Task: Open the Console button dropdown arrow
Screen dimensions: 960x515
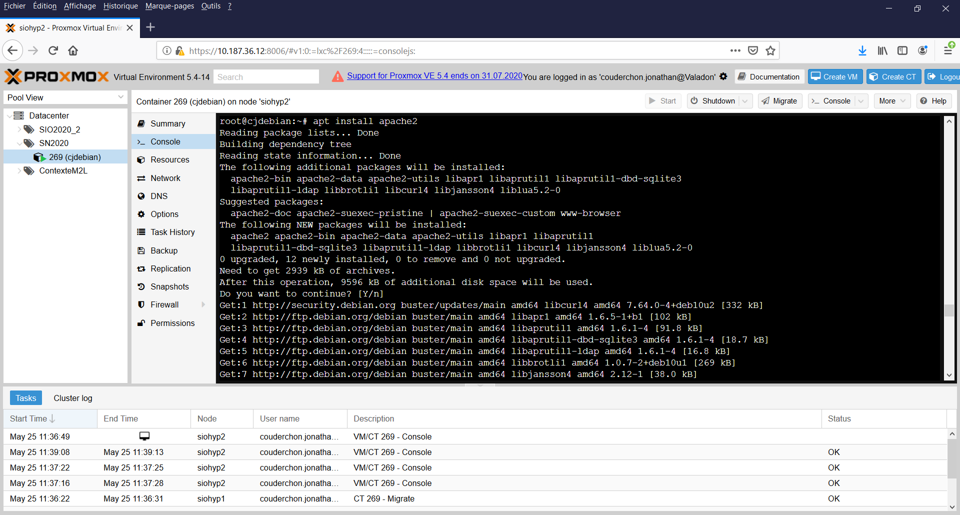Action: [x=861, y=101]
